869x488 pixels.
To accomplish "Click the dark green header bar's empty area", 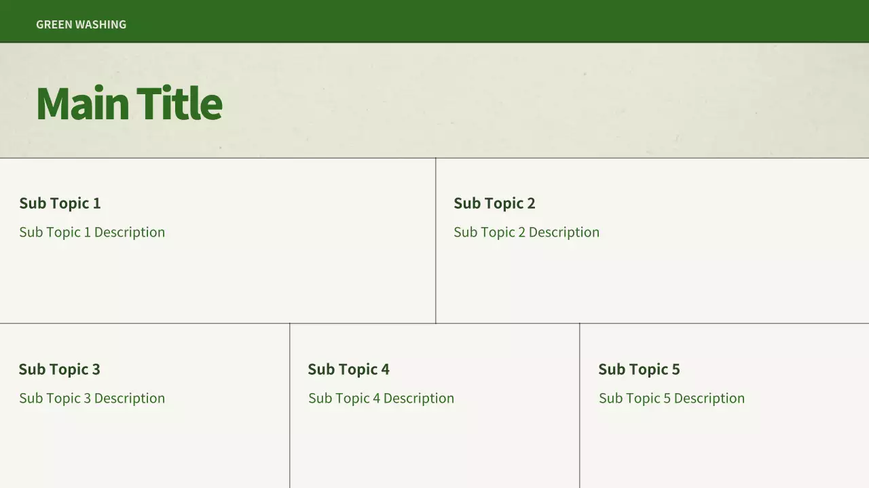I will click(x=475, y=22).
